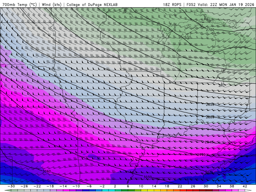Click "College of DuPage NEXLAB" header text
This screenshot has height=192, width=256.
pos(92,4)
